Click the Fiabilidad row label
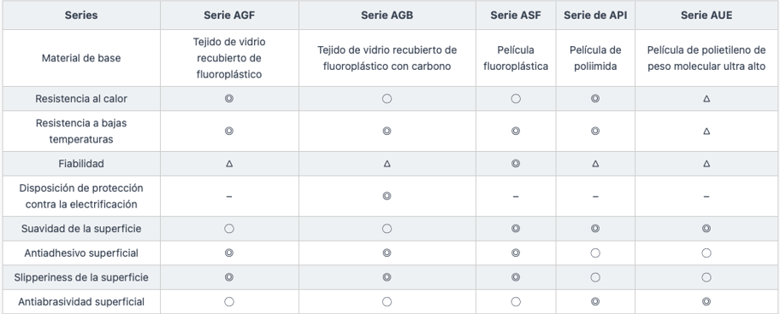780x314 pixels. click(81, 164)
